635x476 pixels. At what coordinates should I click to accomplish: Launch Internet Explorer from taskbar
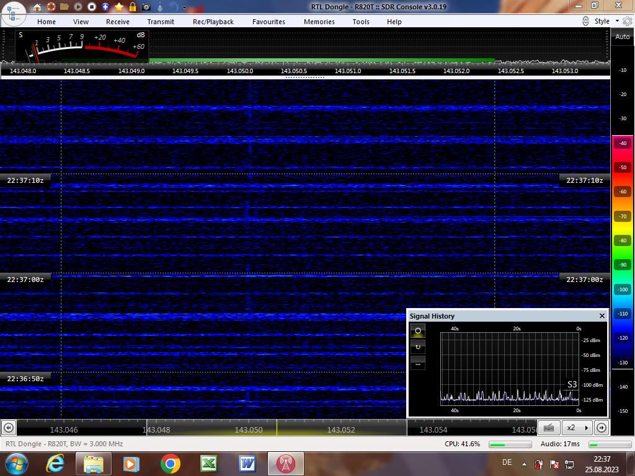tap(55, 464)
